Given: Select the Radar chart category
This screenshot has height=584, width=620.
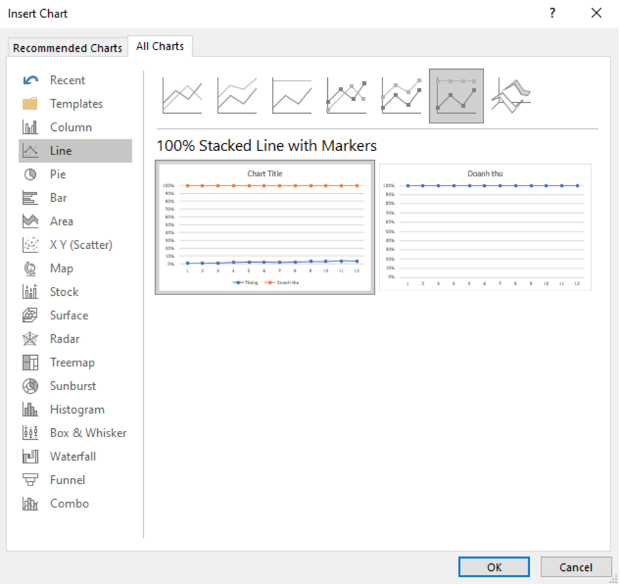Looking at the screenshot, I should coord(76,339).
